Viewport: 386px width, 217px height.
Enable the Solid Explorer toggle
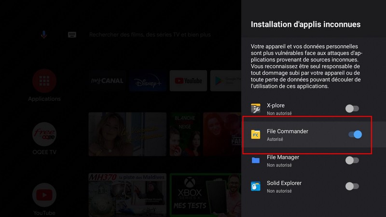[x=352, y=186]
